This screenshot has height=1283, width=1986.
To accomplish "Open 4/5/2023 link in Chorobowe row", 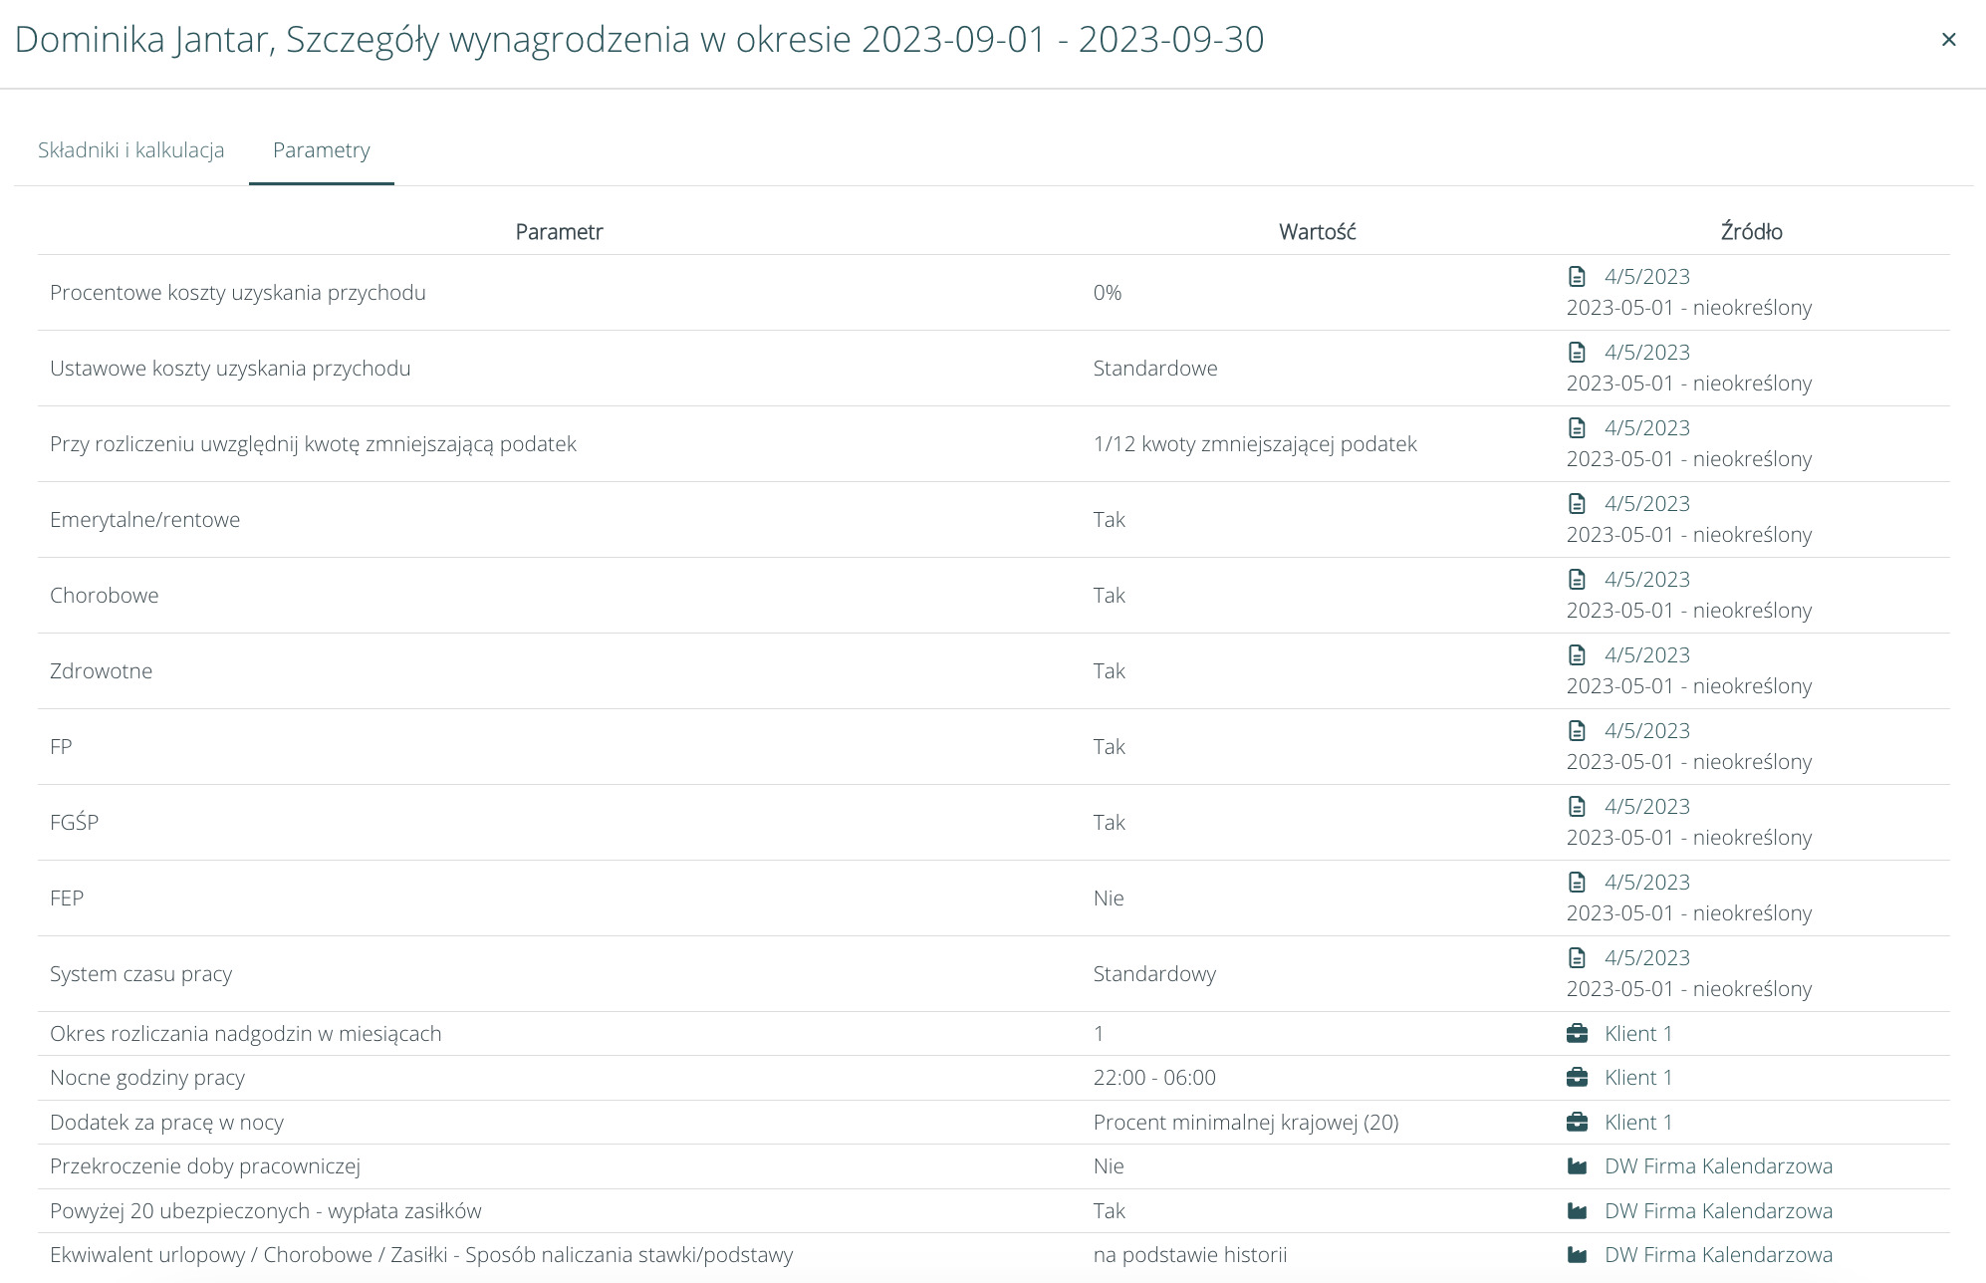I will [x=1646, y=580].
